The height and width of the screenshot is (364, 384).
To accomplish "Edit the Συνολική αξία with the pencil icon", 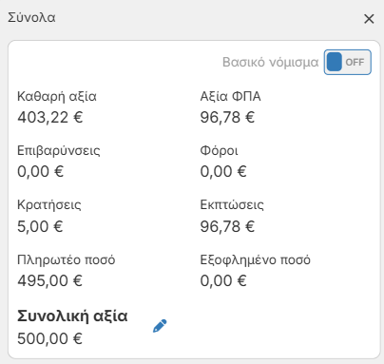I will coord(160,326).
